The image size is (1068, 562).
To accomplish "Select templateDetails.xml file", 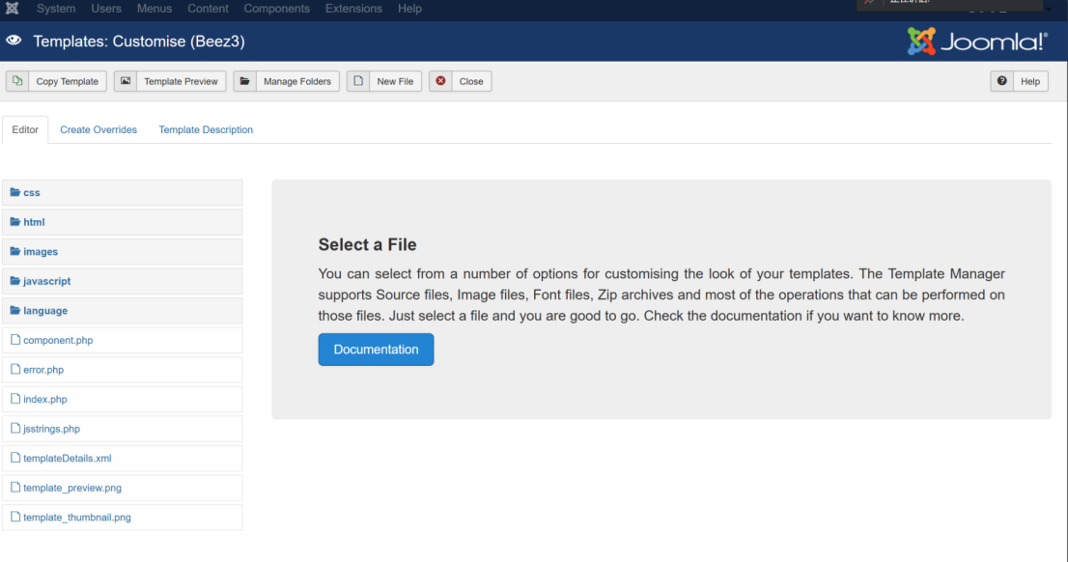I will (122, 458).
